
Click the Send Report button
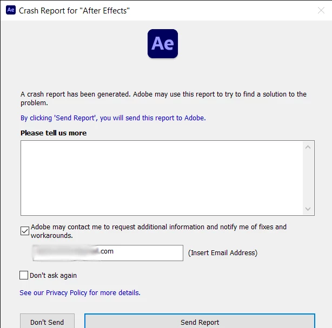coord(200,321)
